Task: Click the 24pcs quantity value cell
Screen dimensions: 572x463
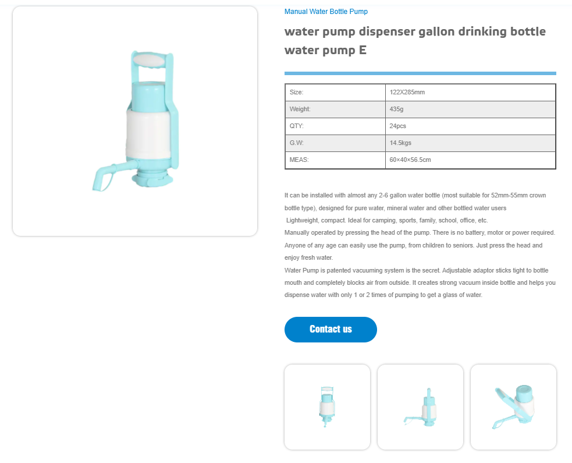Action: (470, 126)
